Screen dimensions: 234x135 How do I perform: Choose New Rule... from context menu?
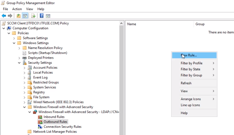tap(194, 55)
